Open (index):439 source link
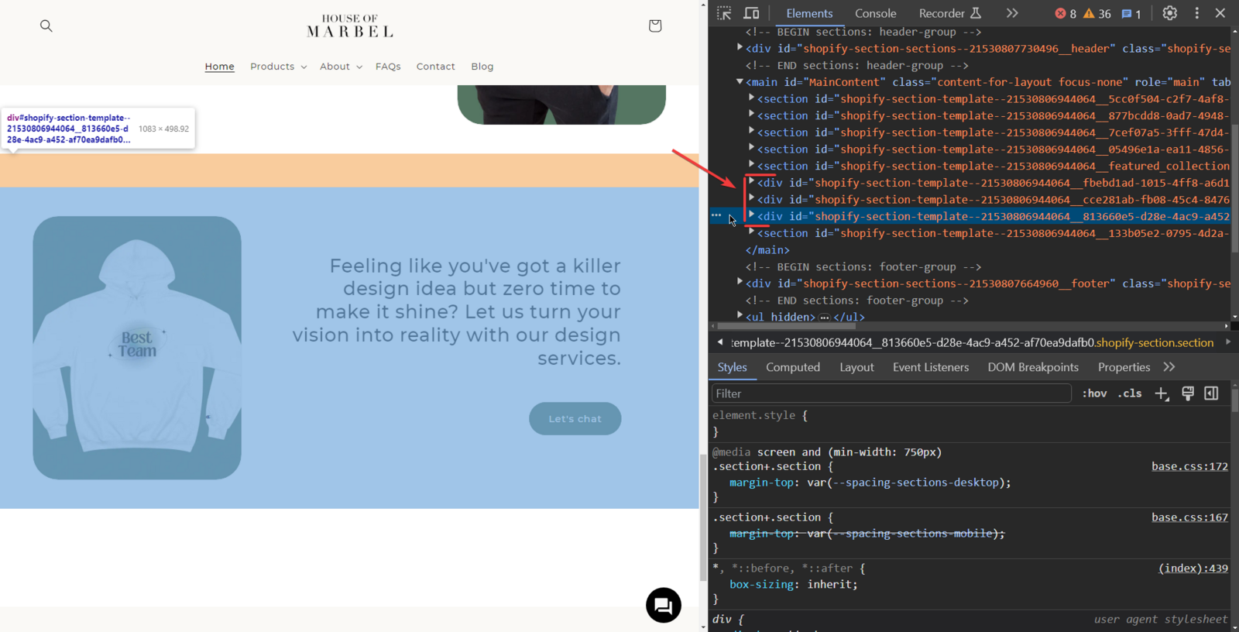Image resolution: width=1239 pixels, height=632 pixels. (x=1193, y=568)
